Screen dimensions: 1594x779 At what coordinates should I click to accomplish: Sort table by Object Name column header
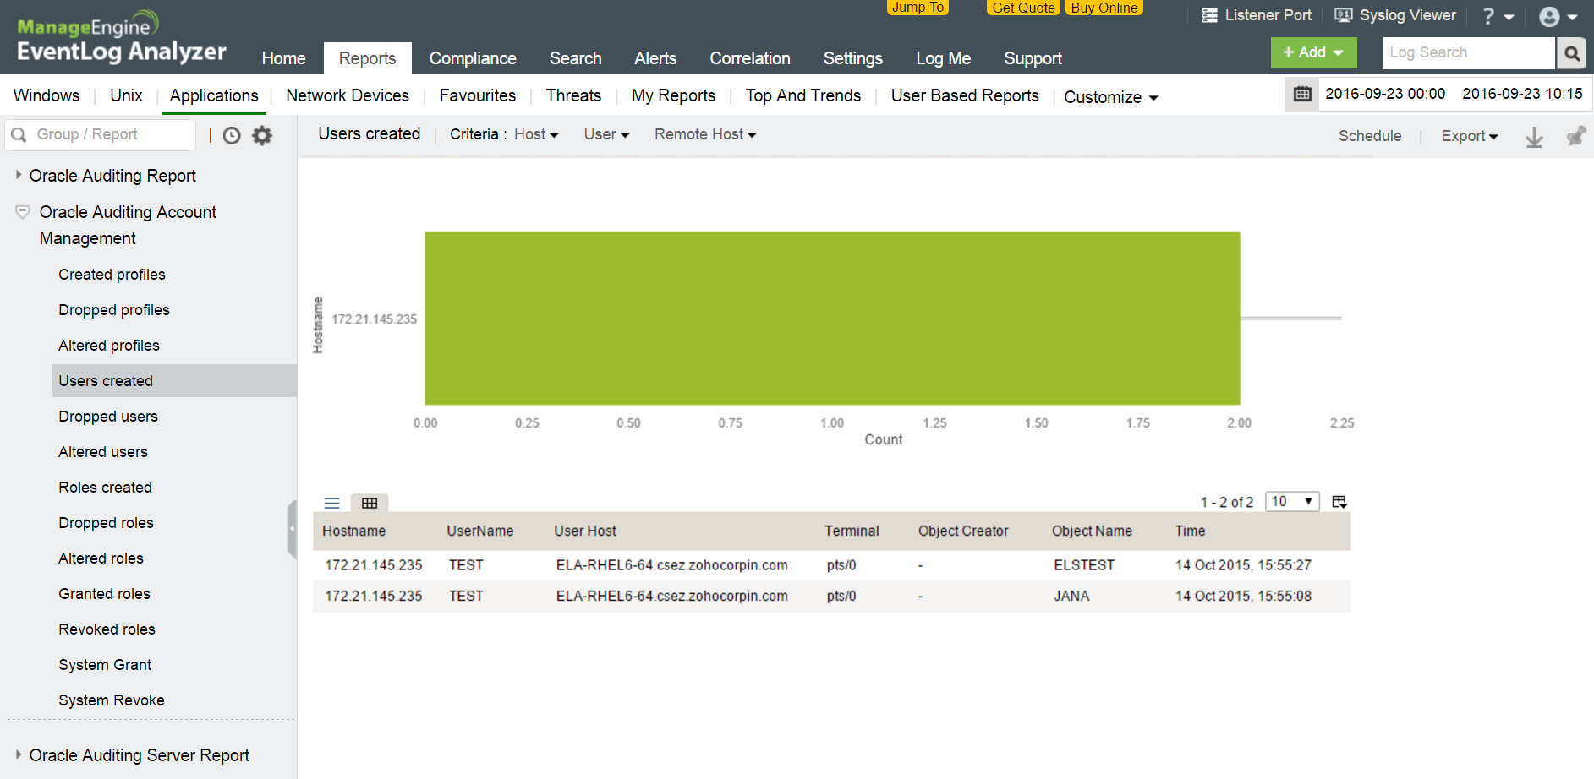(1092, 531)
